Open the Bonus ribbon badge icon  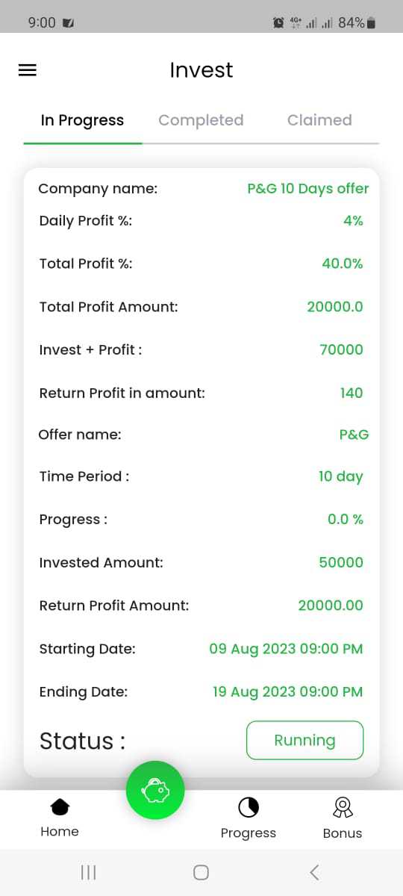click(x=343, y=807)
